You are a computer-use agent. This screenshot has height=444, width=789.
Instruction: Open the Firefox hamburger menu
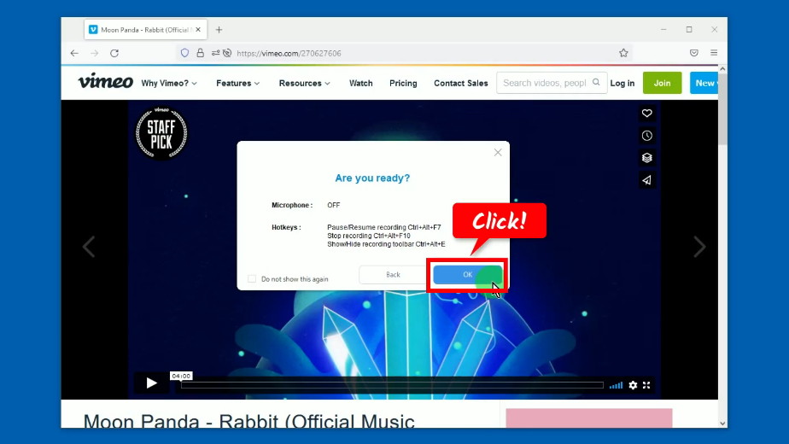pyautogui.click(x=714, y=53)
